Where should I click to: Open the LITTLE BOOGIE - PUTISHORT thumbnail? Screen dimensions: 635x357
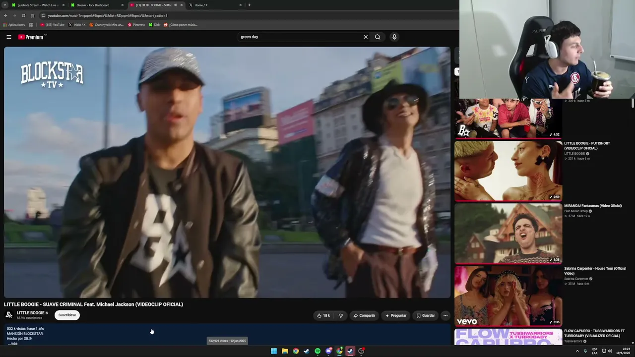pyautogui.click(x=508, y=171)
